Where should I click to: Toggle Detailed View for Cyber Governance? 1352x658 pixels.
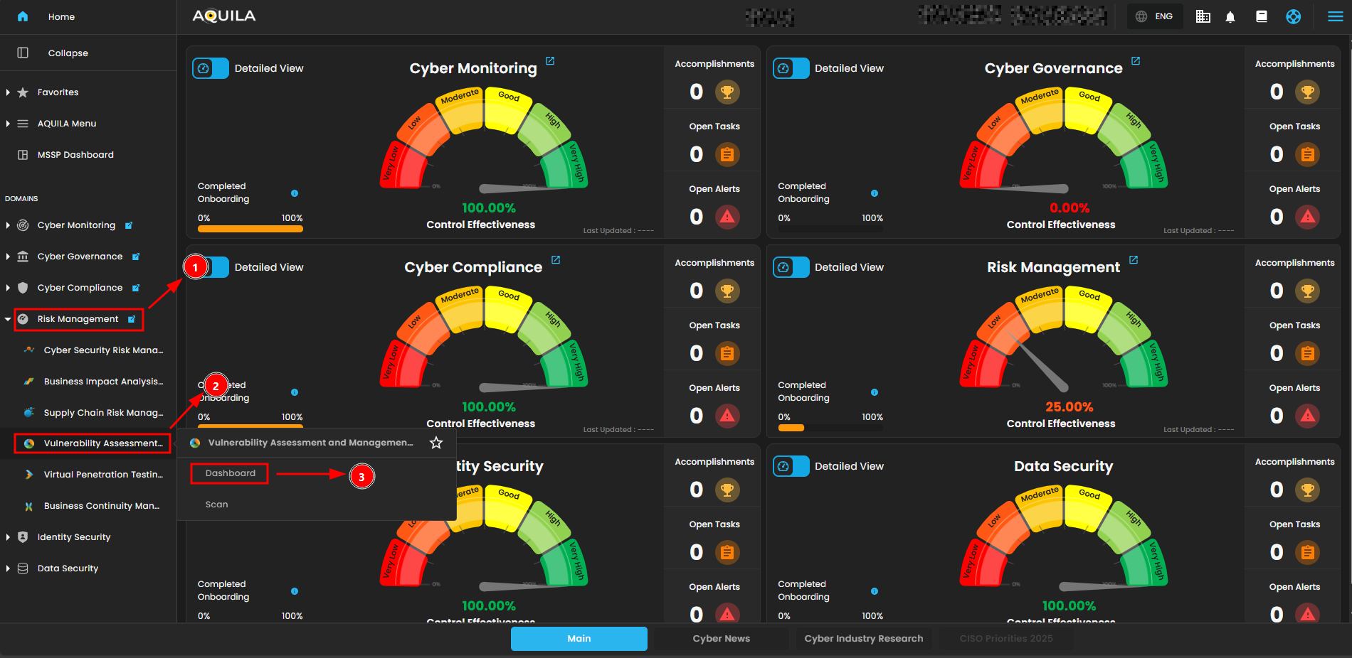coord(791,68)
